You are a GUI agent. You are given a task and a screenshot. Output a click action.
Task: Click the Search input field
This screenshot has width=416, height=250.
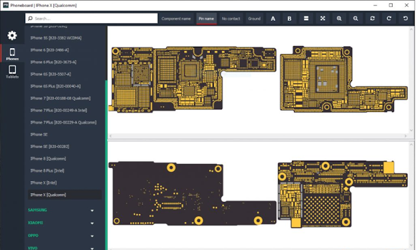click(x=91, y=18)
